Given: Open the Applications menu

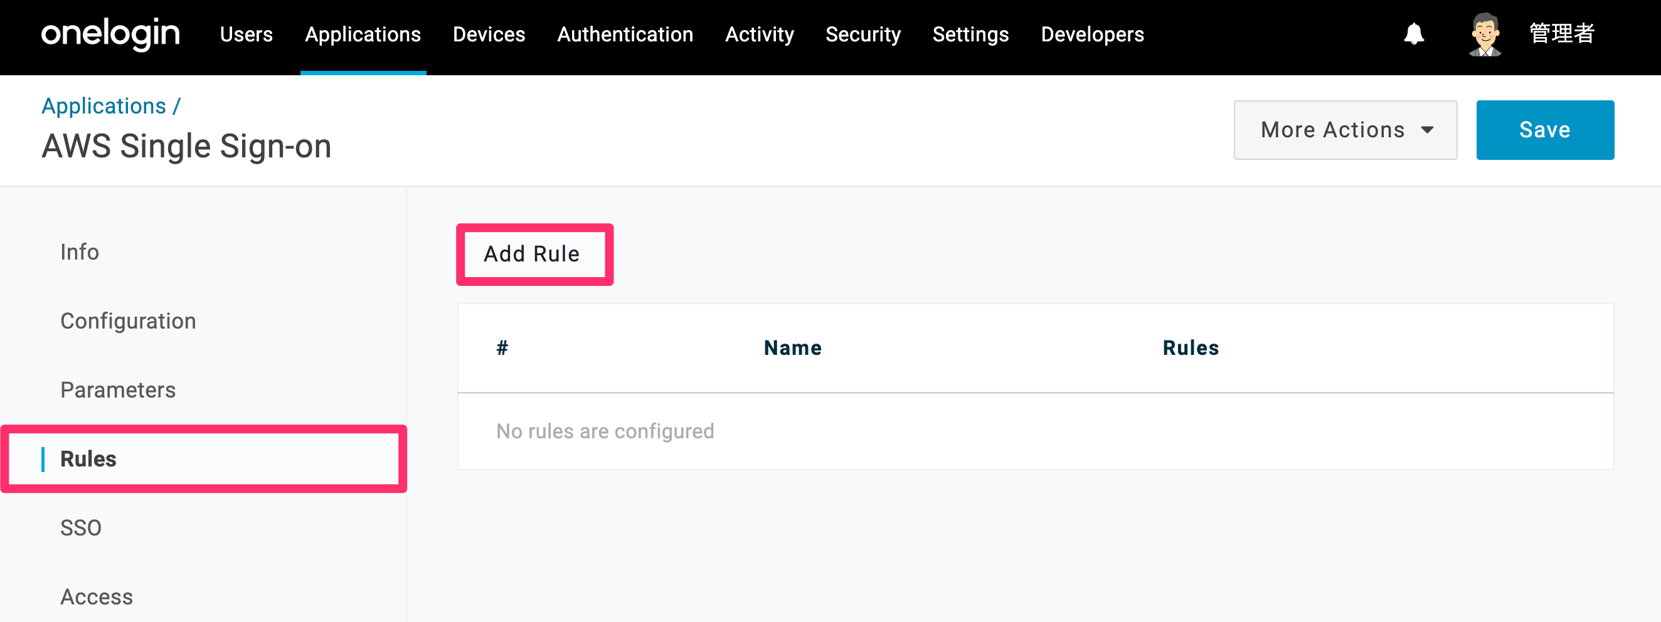Looking at the screenshot, I should coord(363,34).
